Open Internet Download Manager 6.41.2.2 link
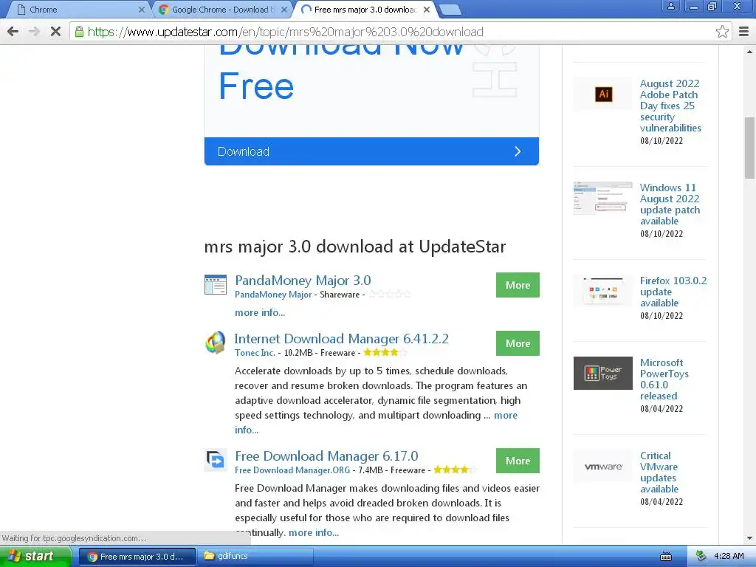The width and height of the screenshot is (756, 567). coord(341,338)
